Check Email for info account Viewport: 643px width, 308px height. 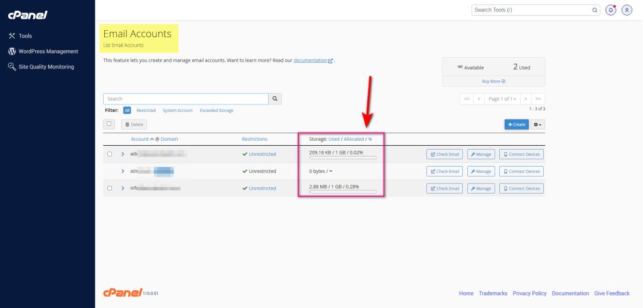click(x=445, y=189)
